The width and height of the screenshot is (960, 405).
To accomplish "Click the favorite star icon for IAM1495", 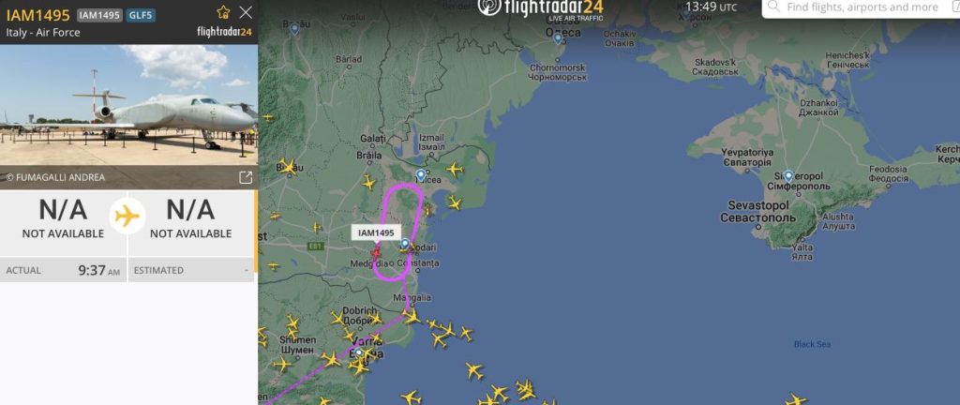I will coord(223,12).
